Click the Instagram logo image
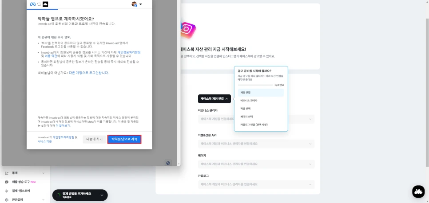 tap(187, 30)
